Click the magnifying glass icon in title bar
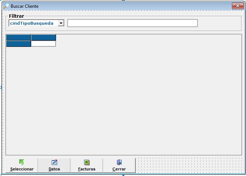The height and width of the screenshot is (176, 246). [x=6, y=6]
